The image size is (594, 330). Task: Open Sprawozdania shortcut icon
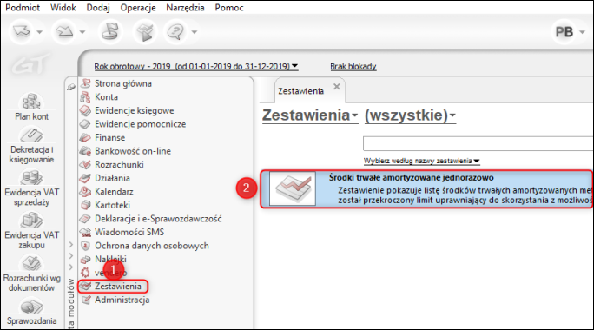32,307
